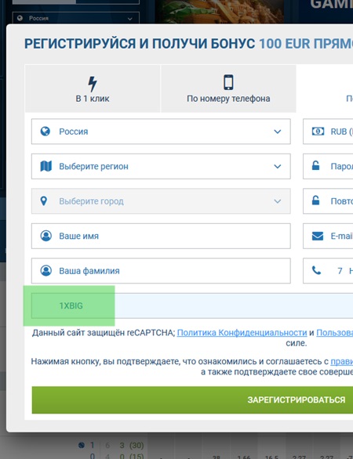Open background page Россия language dropdown
The image size is (353, 459).
click(x=75, y=18)
